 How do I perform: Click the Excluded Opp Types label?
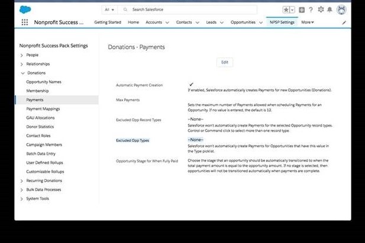[133, 140]
